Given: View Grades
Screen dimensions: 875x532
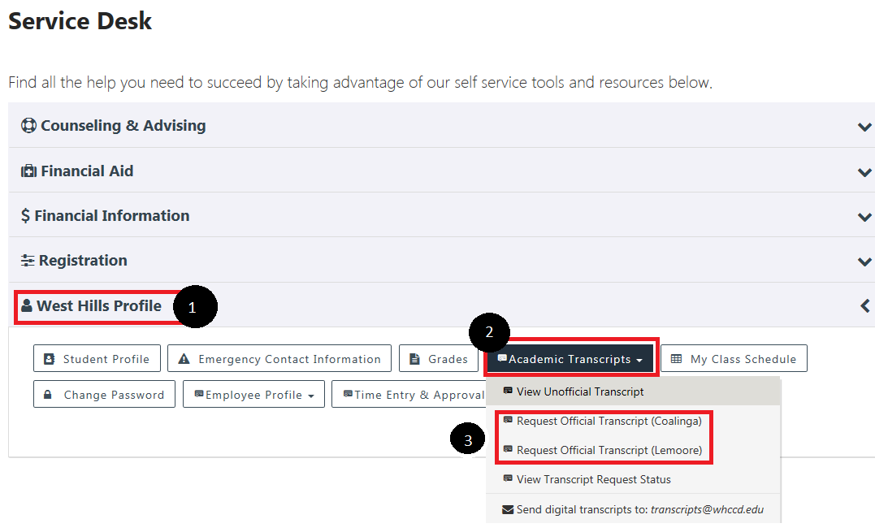Looking at the screenshot, I should point(439,358).
